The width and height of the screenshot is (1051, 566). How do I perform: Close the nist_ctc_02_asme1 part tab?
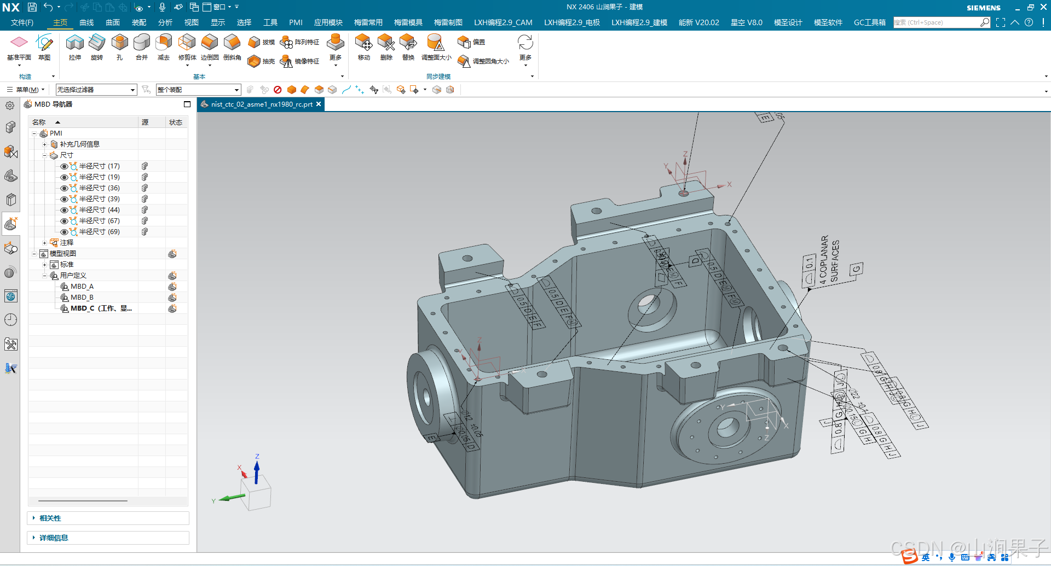(319, 104)
